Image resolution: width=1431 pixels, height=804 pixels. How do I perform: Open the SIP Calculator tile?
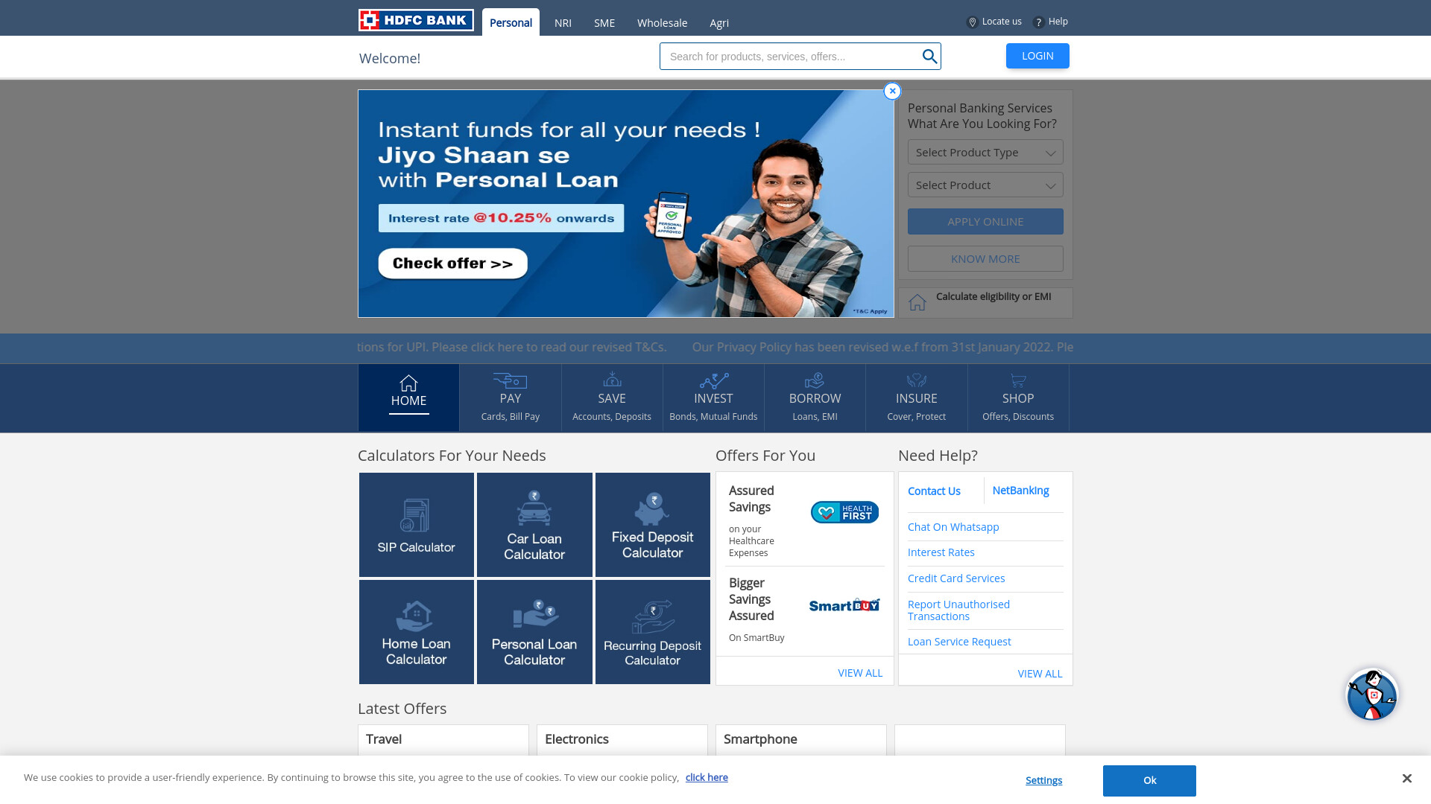click(x=417, y=525)
